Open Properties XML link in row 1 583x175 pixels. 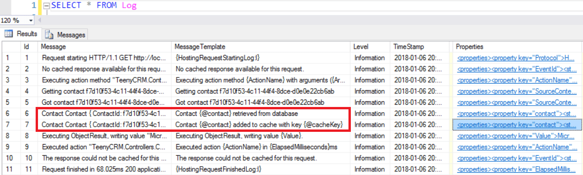pyautogui.click(x=517, y=58)
